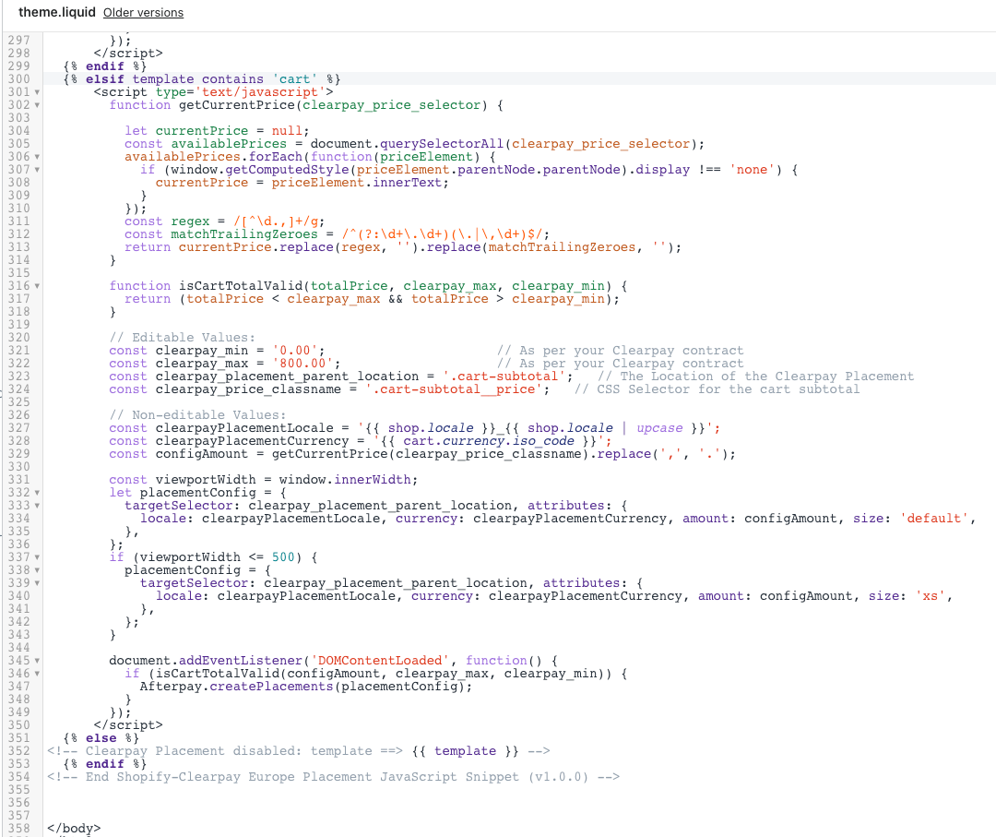Screen dimensions: 996x837
Task: Click the '// Non-editable Values:' comment
Action: pos(197,415)
